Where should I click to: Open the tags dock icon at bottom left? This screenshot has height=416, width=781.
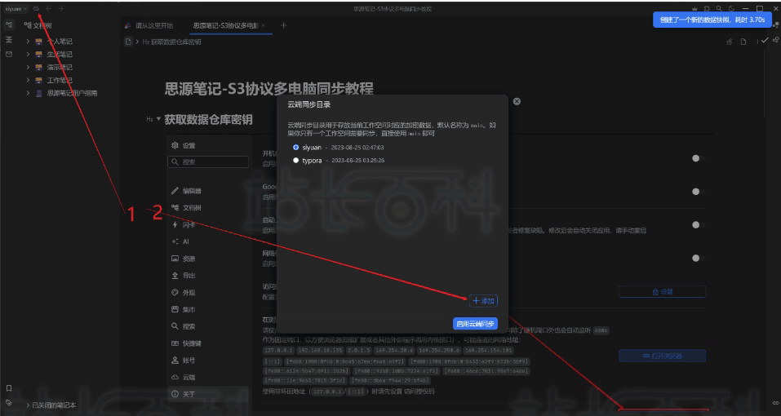(9, 402)
